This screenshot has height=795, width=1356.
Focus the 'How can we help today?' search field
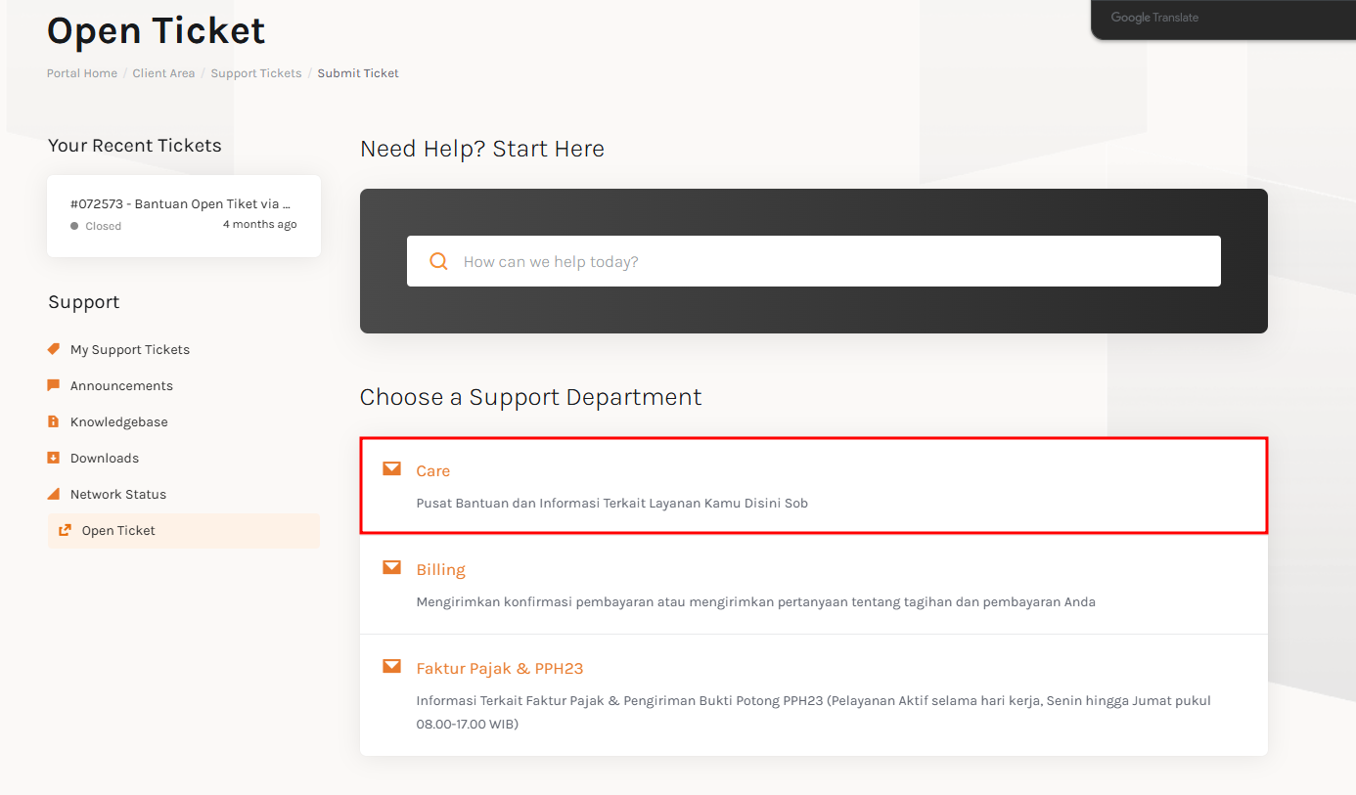coord(832,261)
